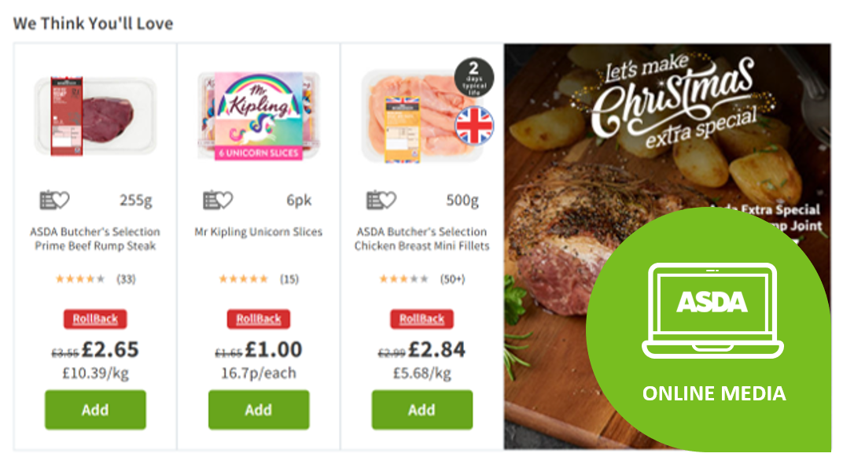Click the ASDA laptop Online Media icon

pyautogui.click(x=713, y=311)
